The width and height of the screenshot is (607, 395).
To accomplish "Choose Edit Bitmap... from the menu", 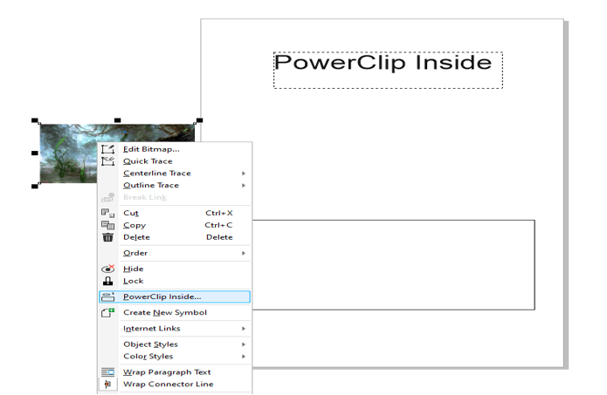I will point(175,149).
